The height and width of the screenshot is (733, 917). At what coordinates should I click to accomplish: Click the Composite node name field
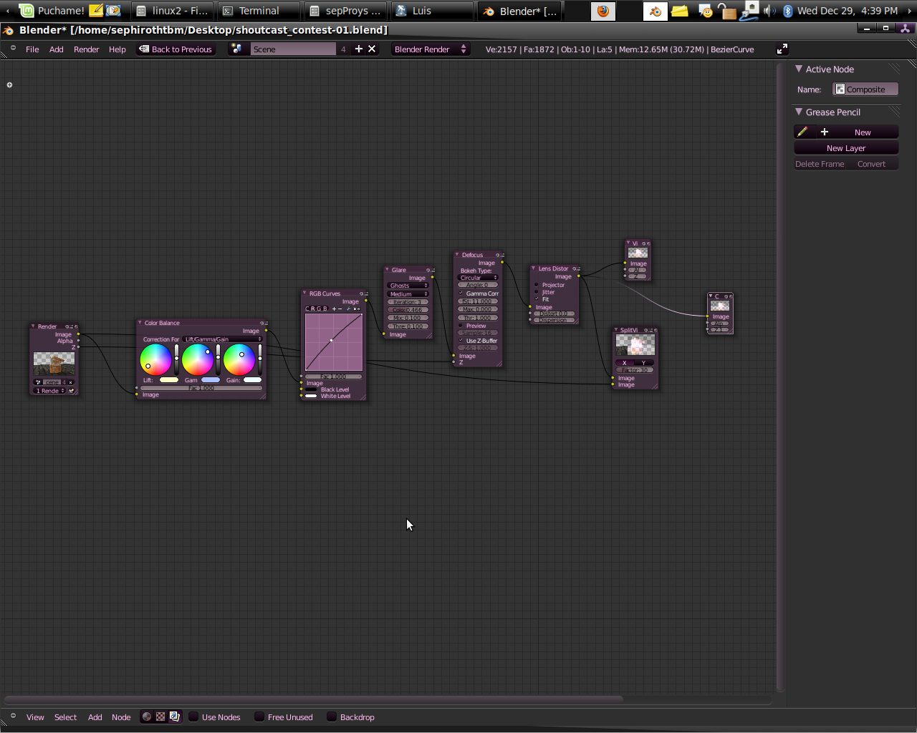865,89
